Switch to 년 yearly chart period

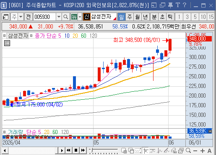click(x=146, y=17)
